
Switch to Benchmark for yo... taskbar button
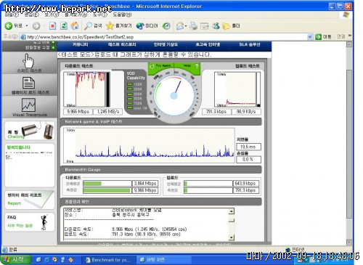tap(108, 260)
